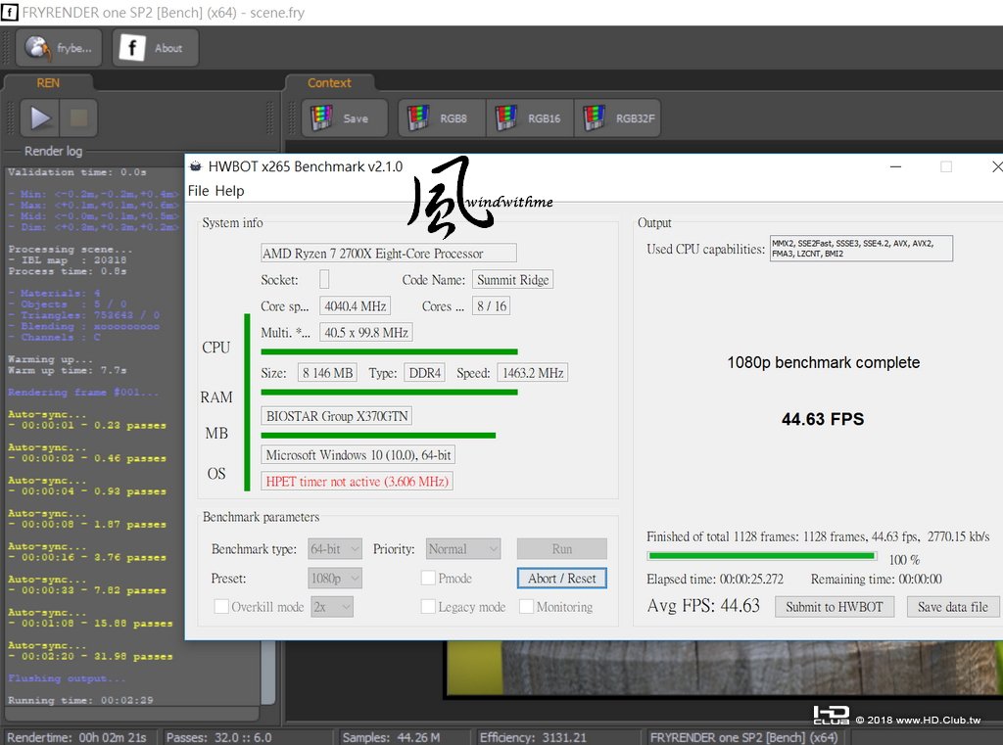Click the FRYRENDER window title bar icon
This screenshot has width=1003, height=745.
[9, 12]
